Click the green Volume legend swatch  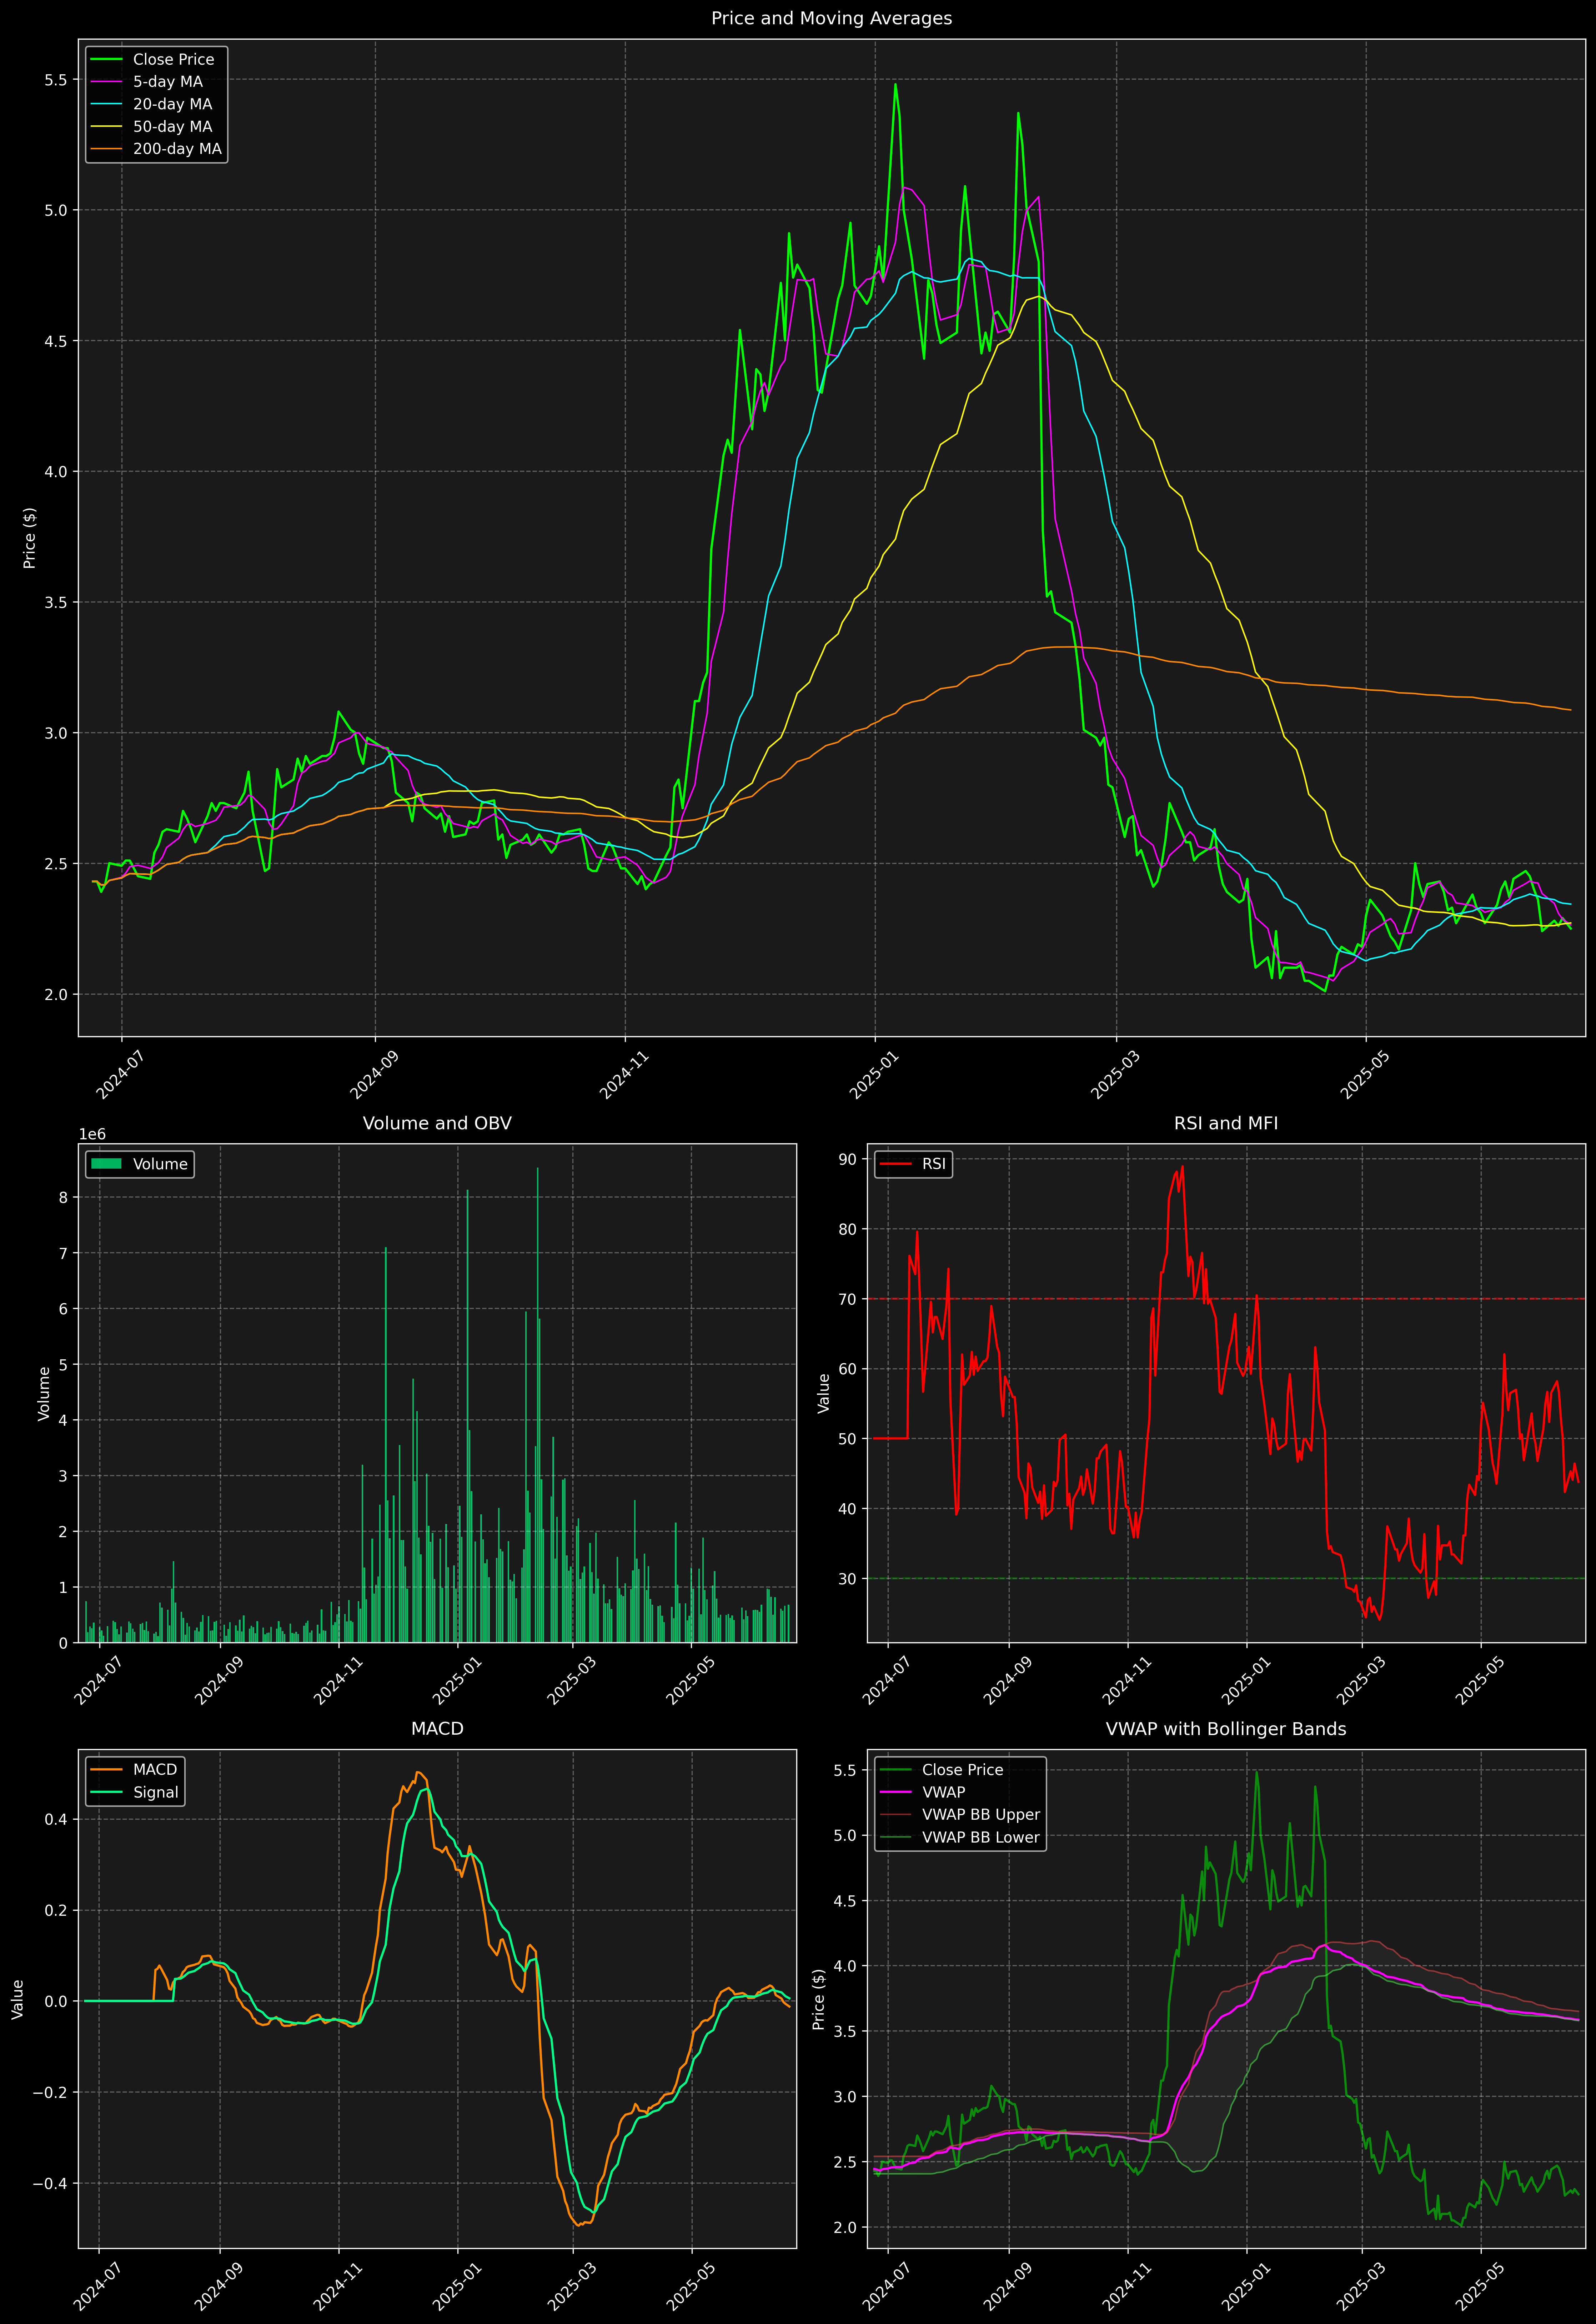106,1164
